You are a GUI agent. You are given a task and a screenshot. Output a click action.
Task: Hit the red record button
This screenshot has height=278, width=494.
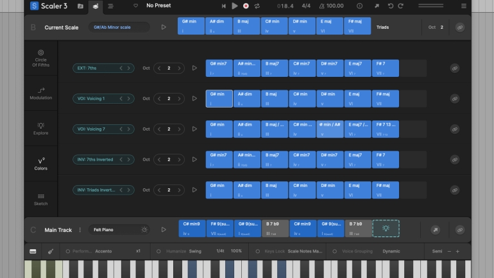(246, 6)
